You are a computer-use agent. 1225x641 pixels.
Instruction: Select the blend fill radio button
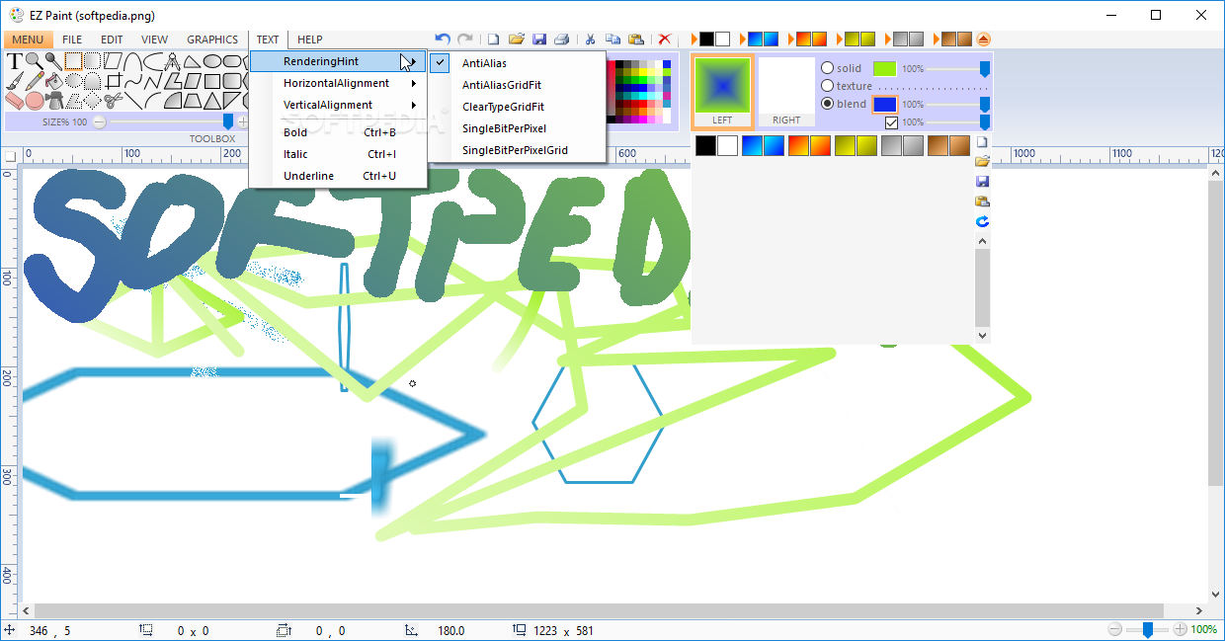click(828, 104)
